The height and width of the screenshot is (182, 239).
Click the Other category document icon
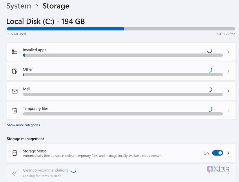(15, 71)
